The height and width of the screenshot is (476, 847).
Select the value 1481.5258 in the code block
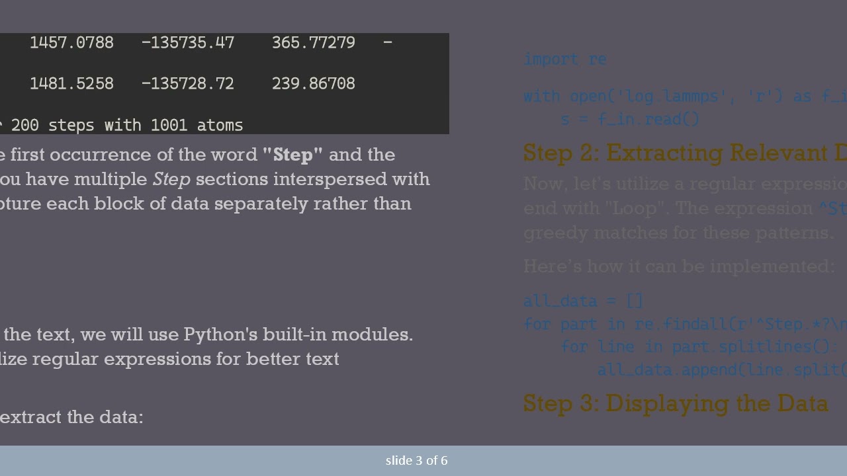point(71,83)
